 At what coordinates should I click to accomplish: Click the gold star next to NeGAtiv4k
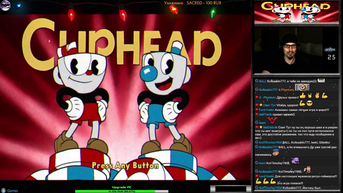point(261,127)
